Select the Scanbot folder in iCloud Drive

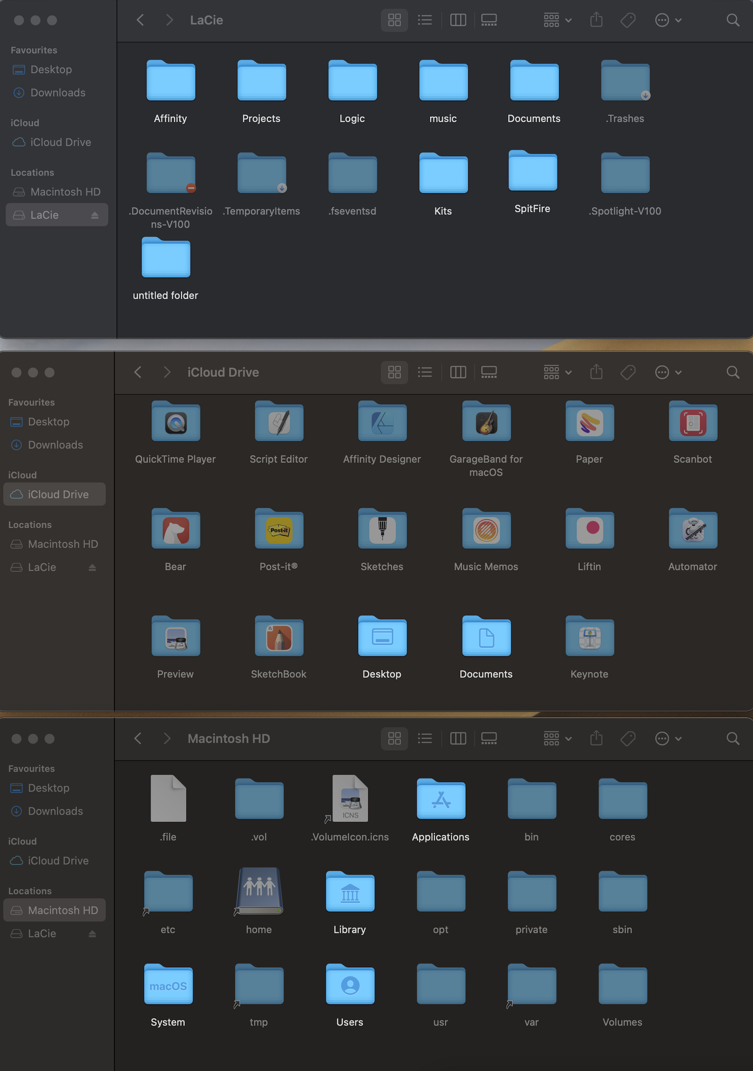pyautogui.click(x=693, y=421)
